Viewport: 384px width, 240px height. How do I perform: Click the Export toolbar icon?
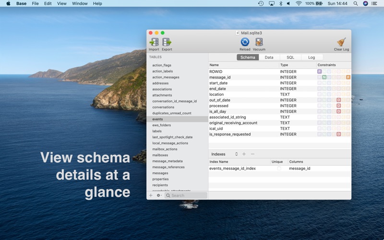click(167, 42)
